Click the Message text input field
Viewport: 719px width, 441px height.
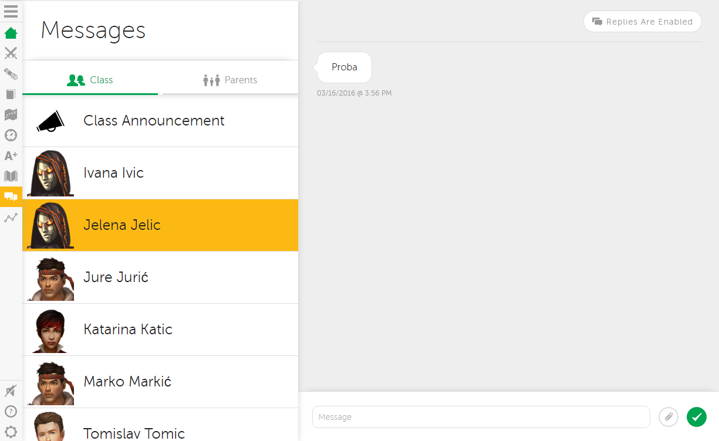(x=481, y=417)
